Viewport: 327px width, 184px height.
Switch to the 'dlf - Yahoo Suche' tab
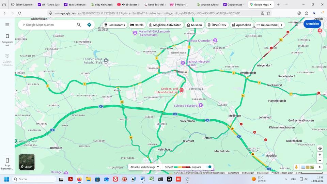coord(49,4)
